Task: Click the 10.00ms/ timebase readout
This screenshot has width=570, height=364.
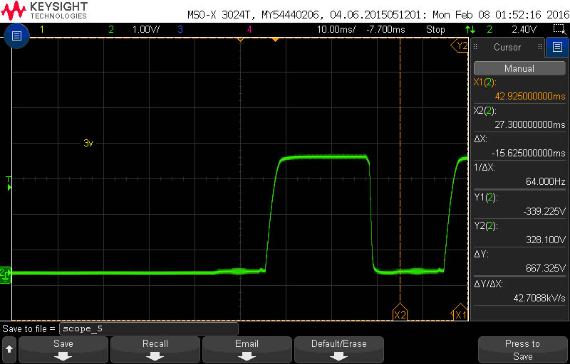Action: [336, 30]
